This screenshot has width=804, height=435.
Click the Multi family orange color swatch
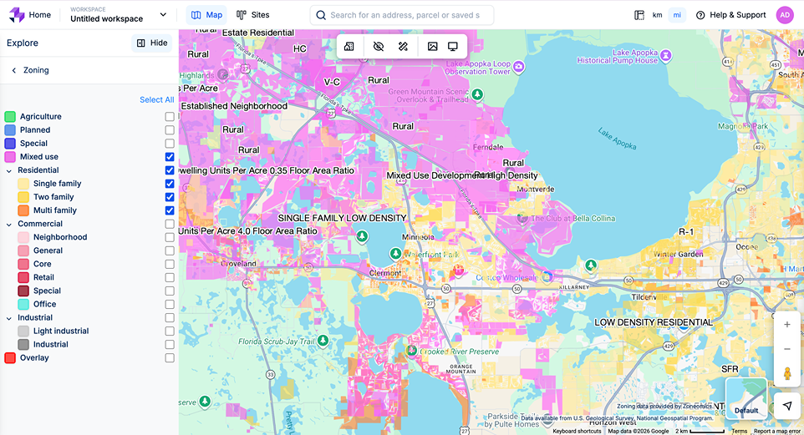tap(23, 210)
